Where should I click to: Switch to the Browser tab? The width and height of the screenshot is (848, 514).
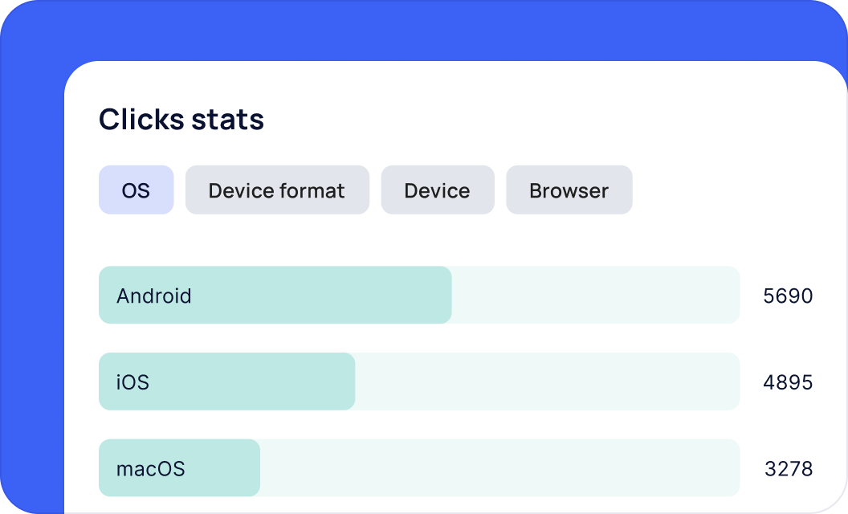tap(569, 190)
